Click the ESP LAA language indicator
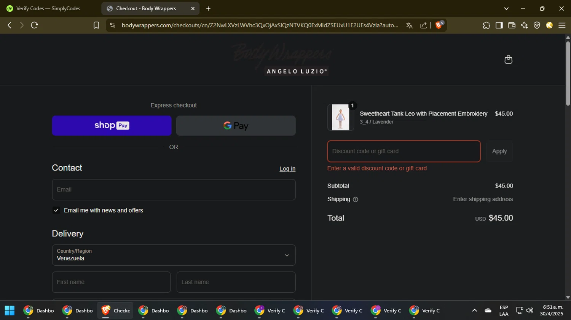The height and width of the screenshot is (320, 571). click(x=504, y=311)
